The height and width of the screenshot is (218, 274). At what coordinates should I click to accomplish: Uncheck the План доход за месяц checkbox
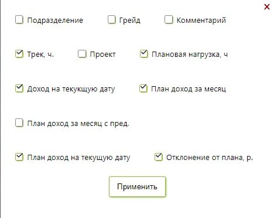[x=143, y=88]
